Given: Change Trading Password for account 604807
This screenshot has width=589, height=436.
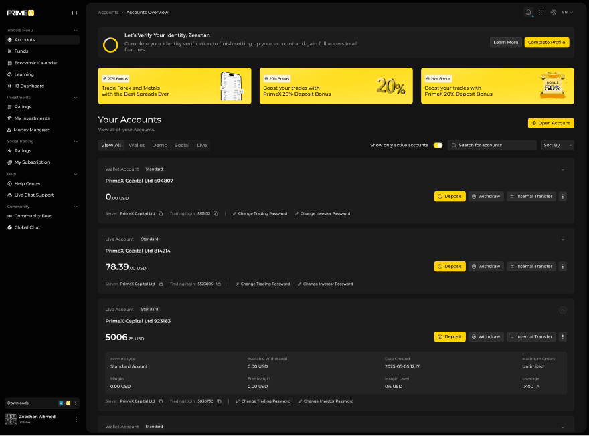Looking at the screenshot, I should pyautogui.click(x=260, y=213).
